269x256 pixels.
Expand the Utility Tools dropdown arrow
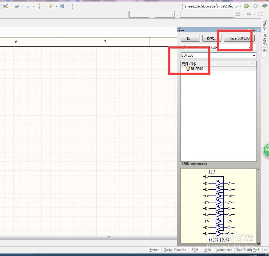pos(11,6)
